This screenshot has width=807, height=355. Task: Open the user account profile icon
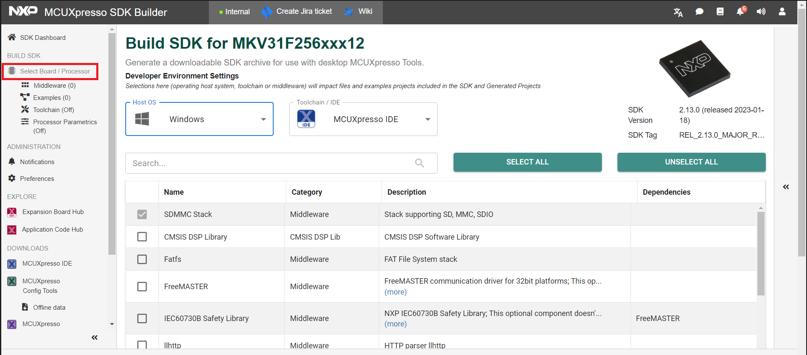[782, 12]
